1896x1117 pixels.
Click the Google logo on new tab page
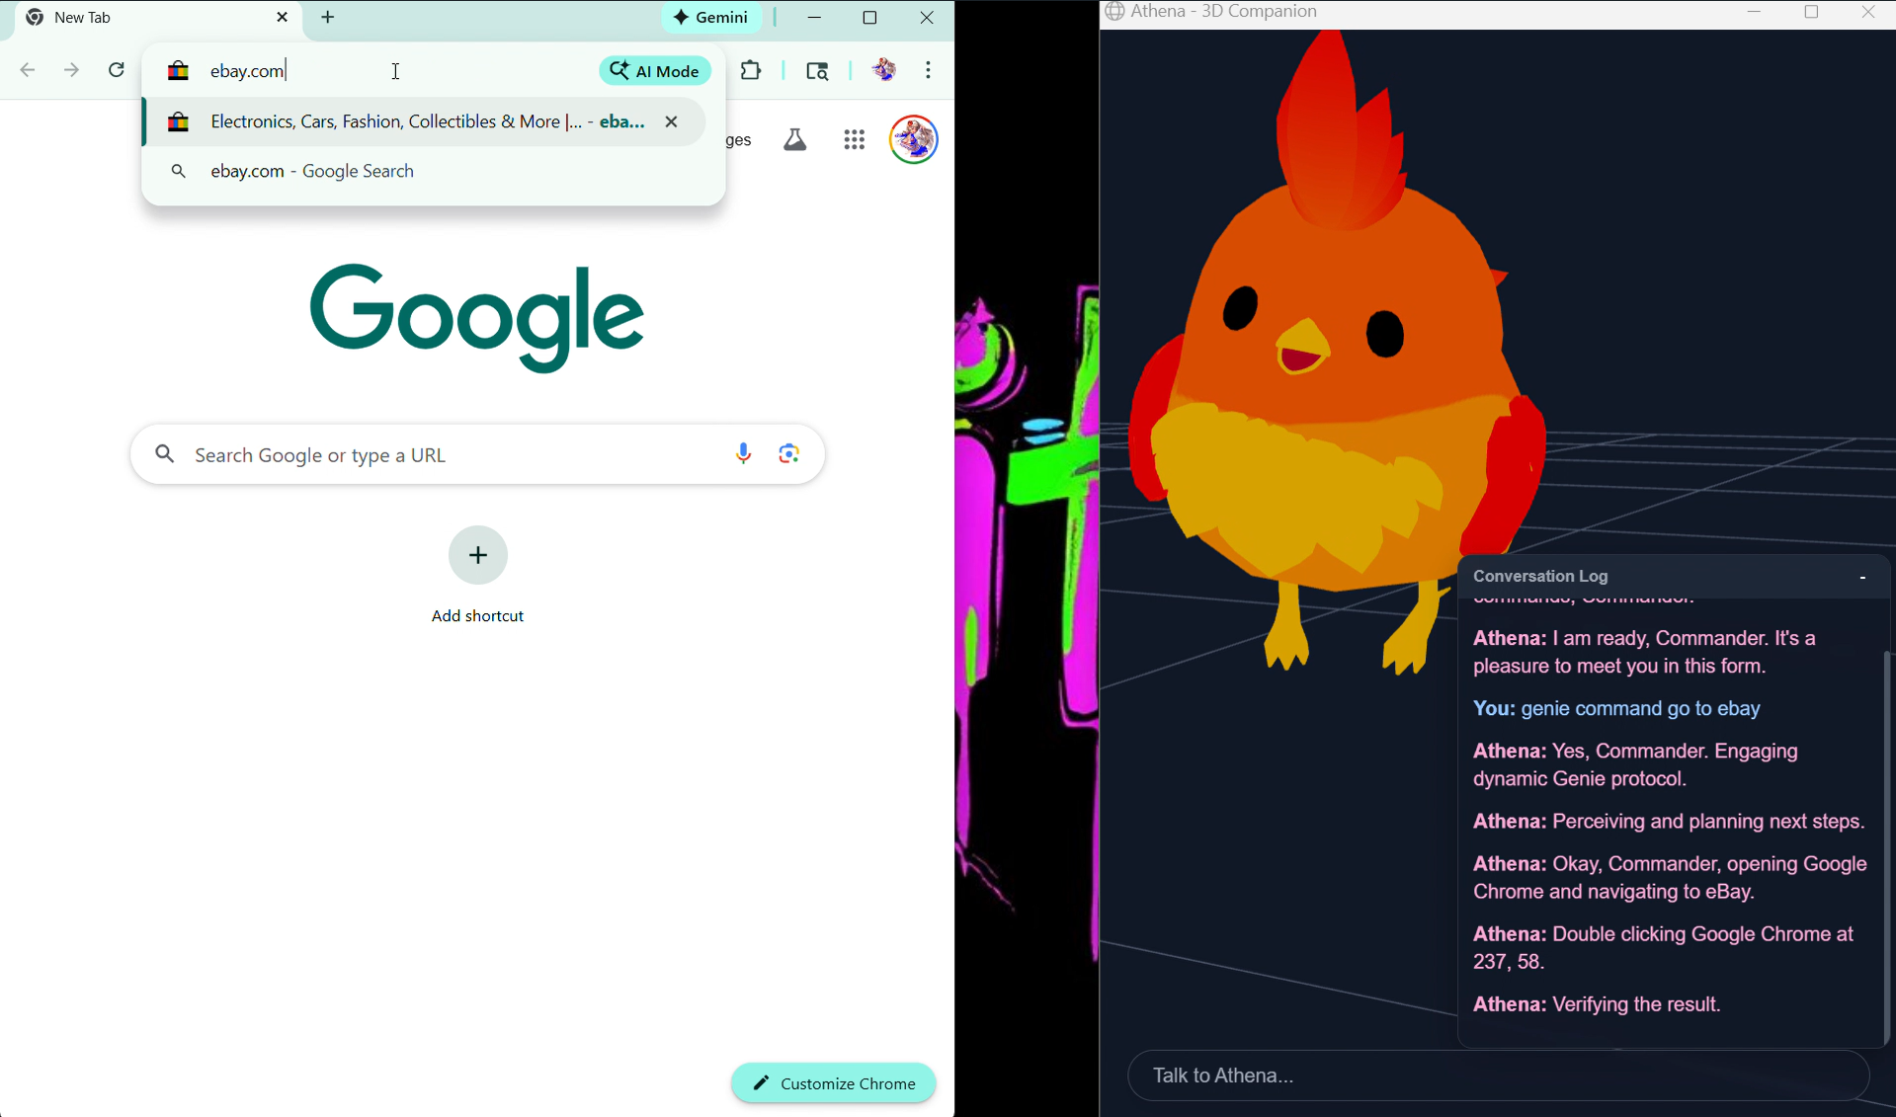[x=477, y=317]
